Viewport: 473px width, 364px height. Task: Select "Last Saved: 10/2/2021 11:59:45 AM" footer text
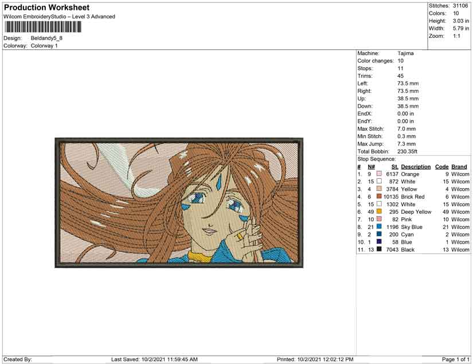tap(154, 359)
